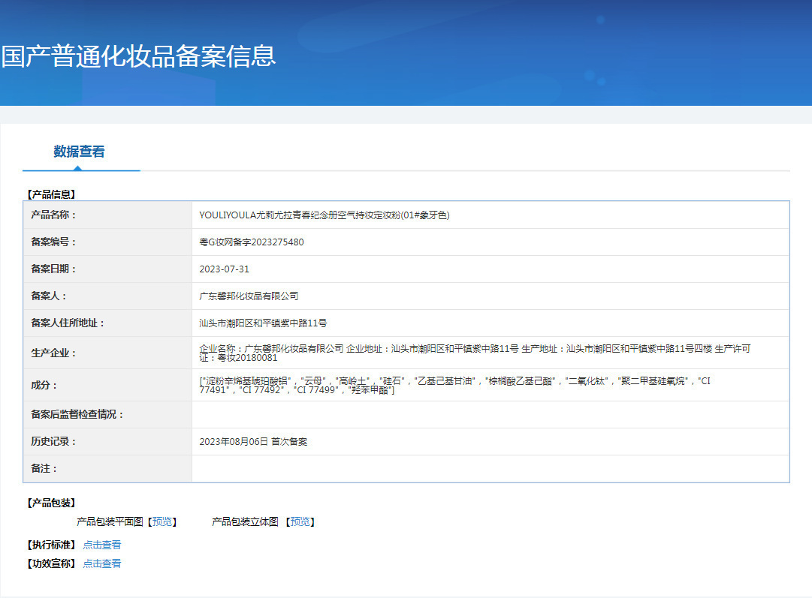Image resolution: width=812 pixels, height=598 pixels.
Task: Click the 备案日期 label cell
Action: 107,269
